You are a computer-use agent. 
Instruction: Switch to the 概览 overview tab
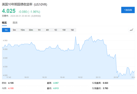4,23
